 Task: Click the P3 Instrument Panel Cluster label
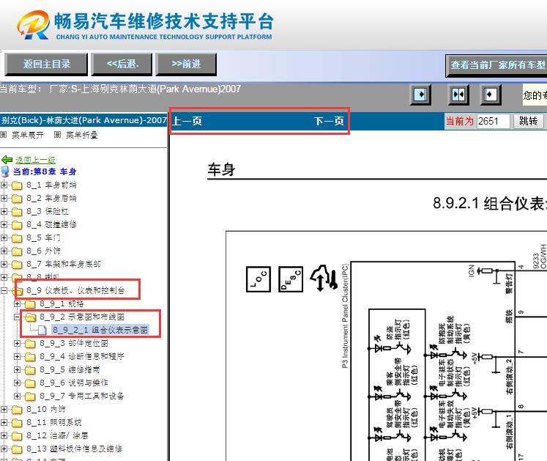pyautogui.click(x=345, y=316)
